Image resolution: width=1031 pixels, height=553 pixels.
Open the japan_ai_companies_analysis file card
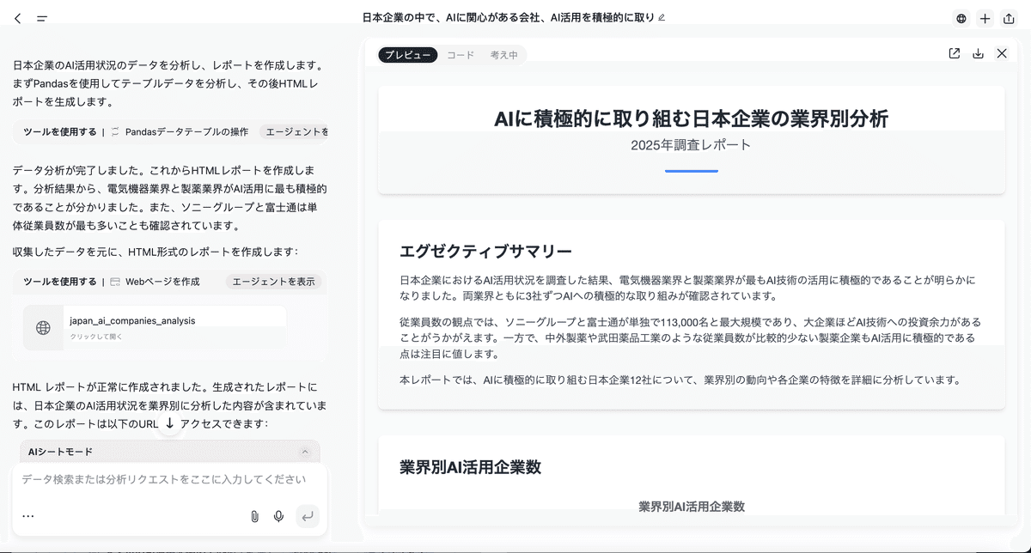(155, 327)
